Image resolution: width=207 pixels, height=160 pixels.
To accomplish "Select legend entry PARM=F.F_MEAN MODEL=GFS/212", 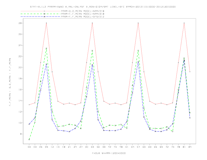I will click(x=83, y=17).
